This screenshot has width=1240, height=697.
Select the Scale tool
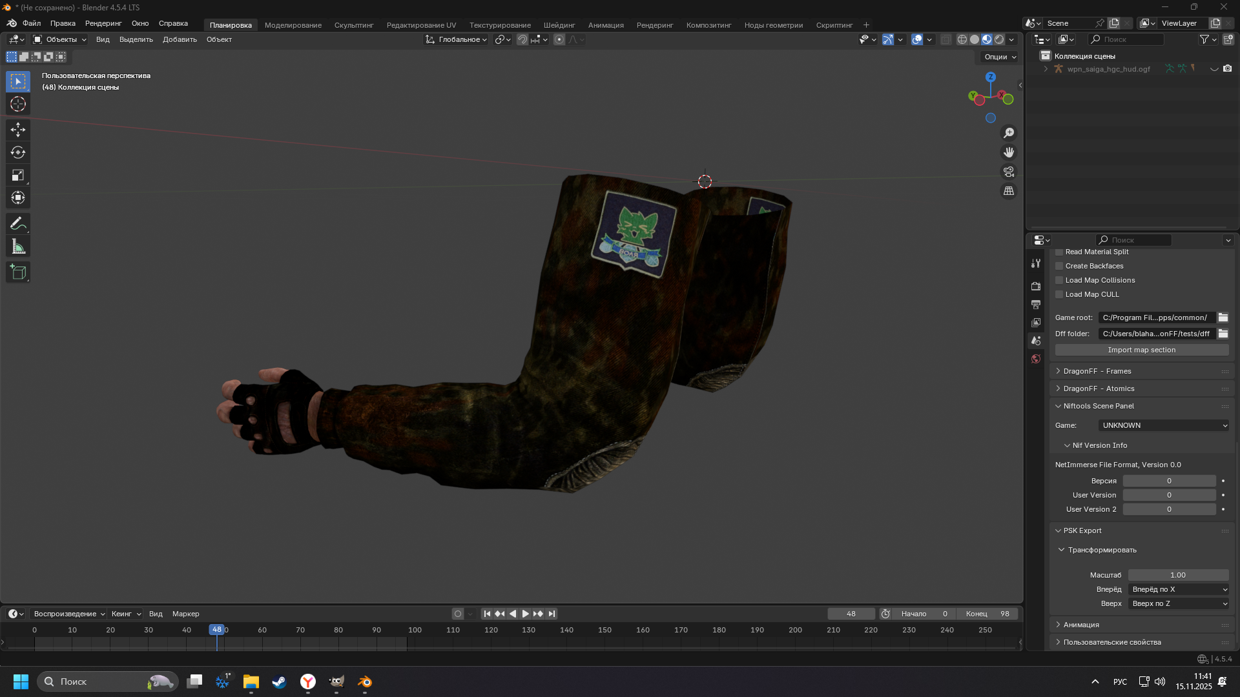coord(18,176)
